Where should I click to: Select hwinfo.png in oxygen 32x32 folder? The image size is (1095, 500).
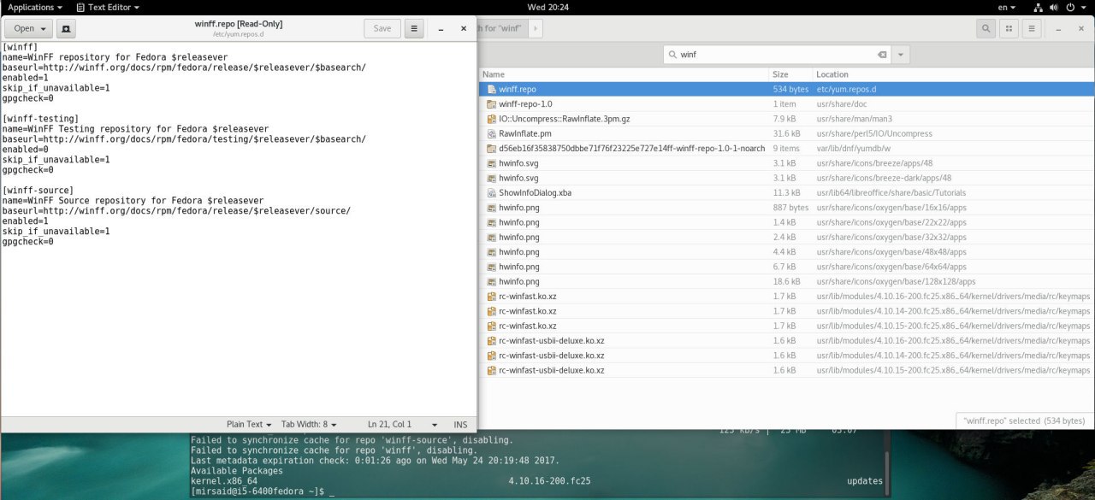(786, 237)
